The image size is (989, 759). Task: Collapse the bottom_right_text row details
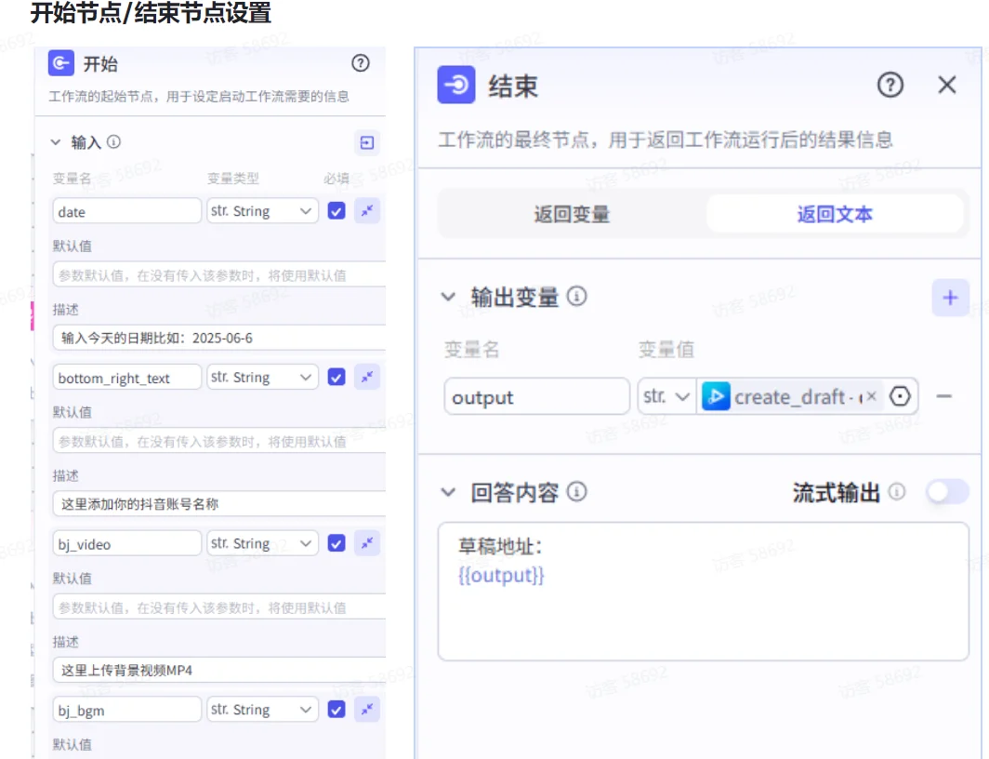pyautogui.click(x=367, y=378)
